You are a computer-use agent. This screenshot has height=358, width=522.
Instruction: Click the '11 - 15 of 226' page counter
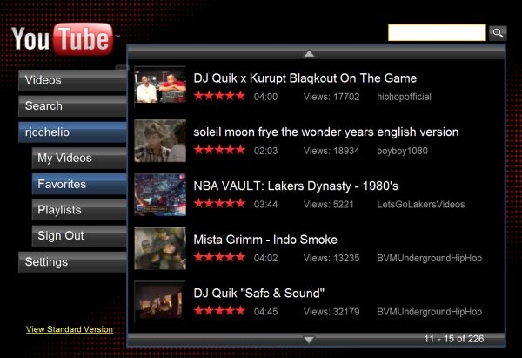(x=454, y=339)
